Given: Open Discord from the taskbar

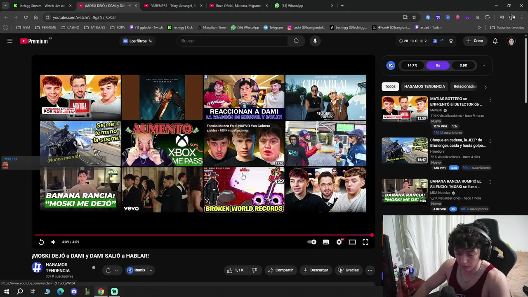Looking at the screenshot, I should coord(74,292).
